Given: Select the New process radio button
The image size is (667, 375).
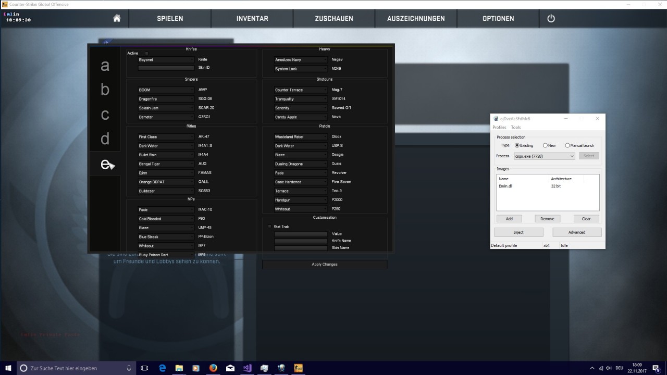Looking at the screenshot, I should pyautogui.click(x=549, y=145).
